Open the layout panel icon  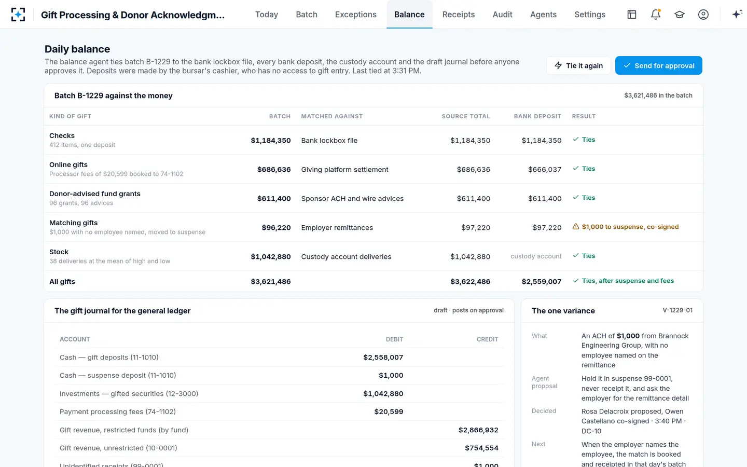[x=632, y=15]
